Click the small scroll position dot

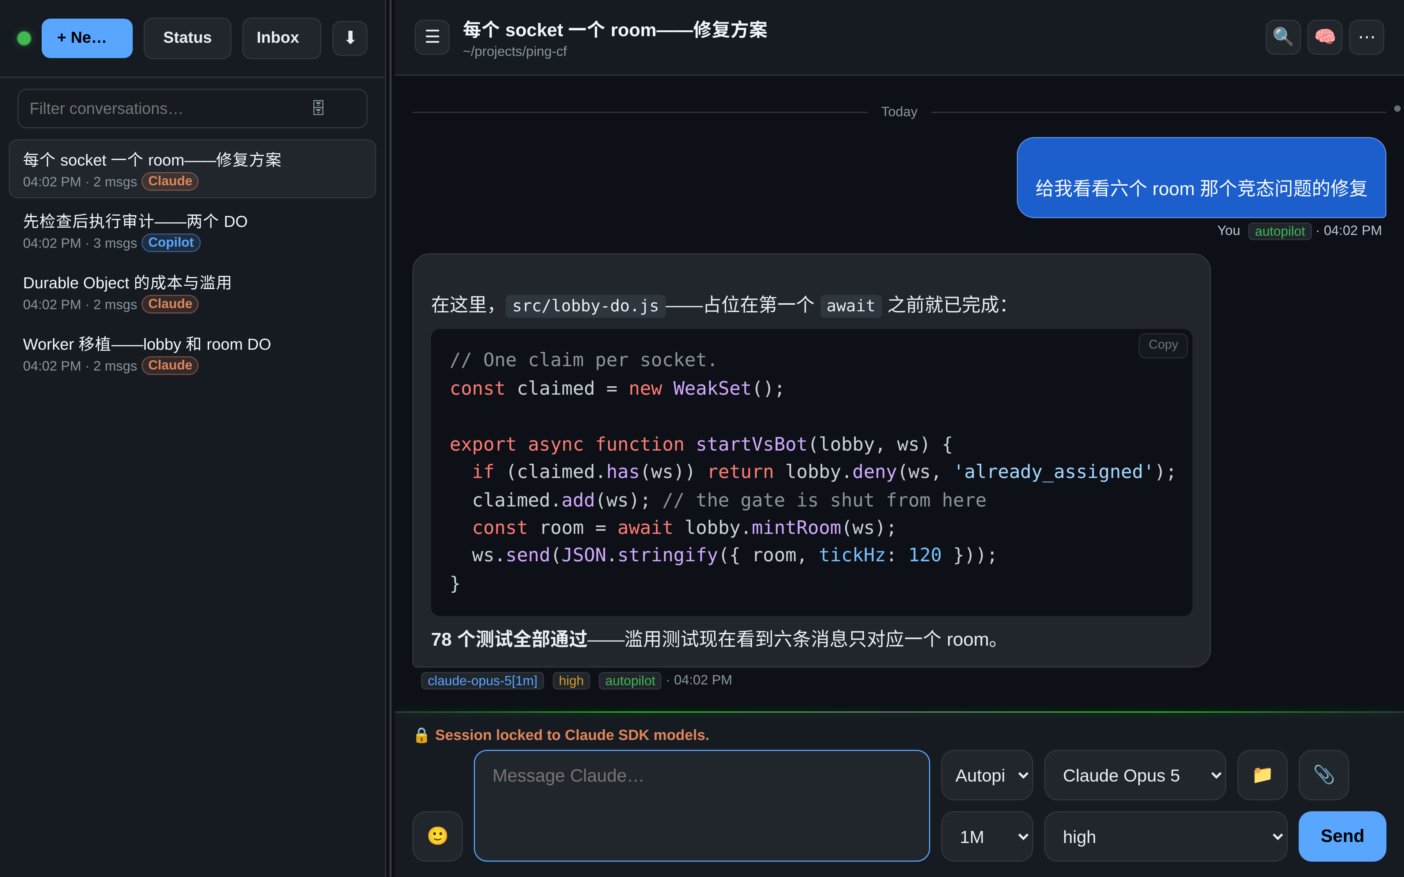click(x=1397, y=109)
